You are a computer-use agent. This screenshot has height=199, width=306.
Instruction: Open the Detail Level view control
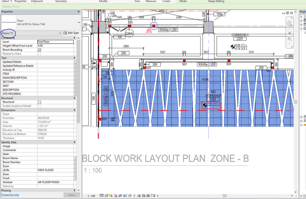point(102,196)
